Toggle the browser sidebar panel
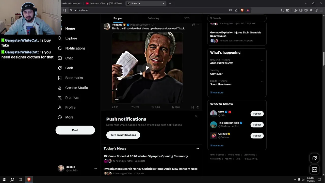Screen dimensions: 325x183 point(301,10)
